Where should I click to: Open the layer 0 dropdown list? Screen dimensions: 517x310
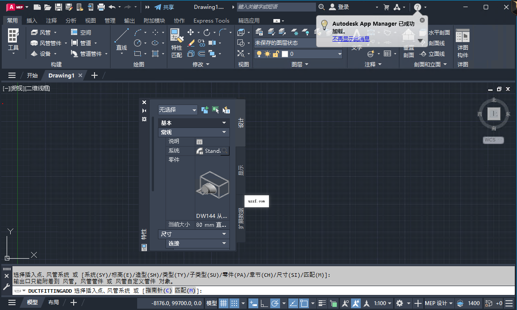[x=340, y=54]
